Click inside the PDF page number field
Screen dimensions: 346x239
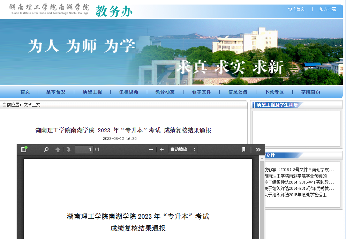pos(84,149)
